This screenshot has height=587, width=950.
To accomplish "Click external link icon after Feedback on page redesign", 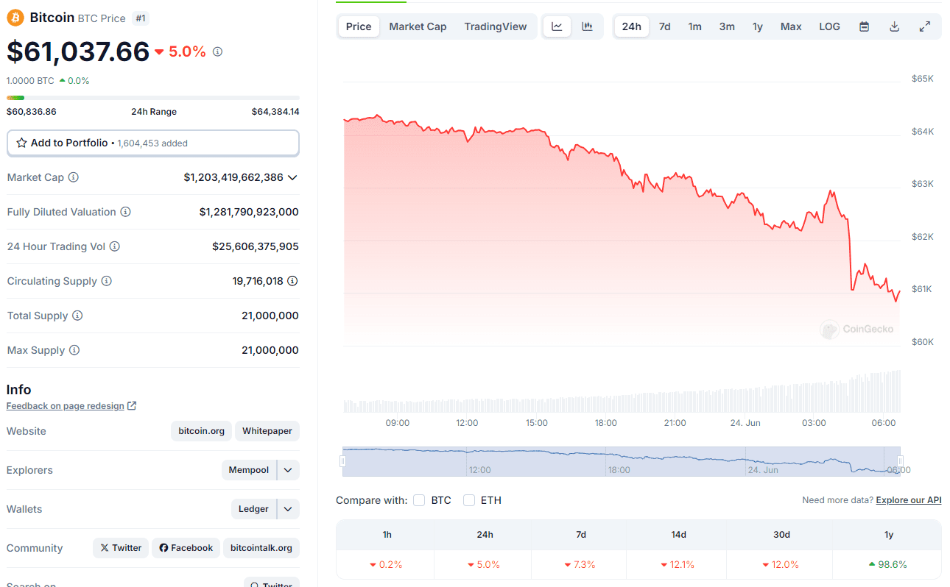I will [132, 405].
